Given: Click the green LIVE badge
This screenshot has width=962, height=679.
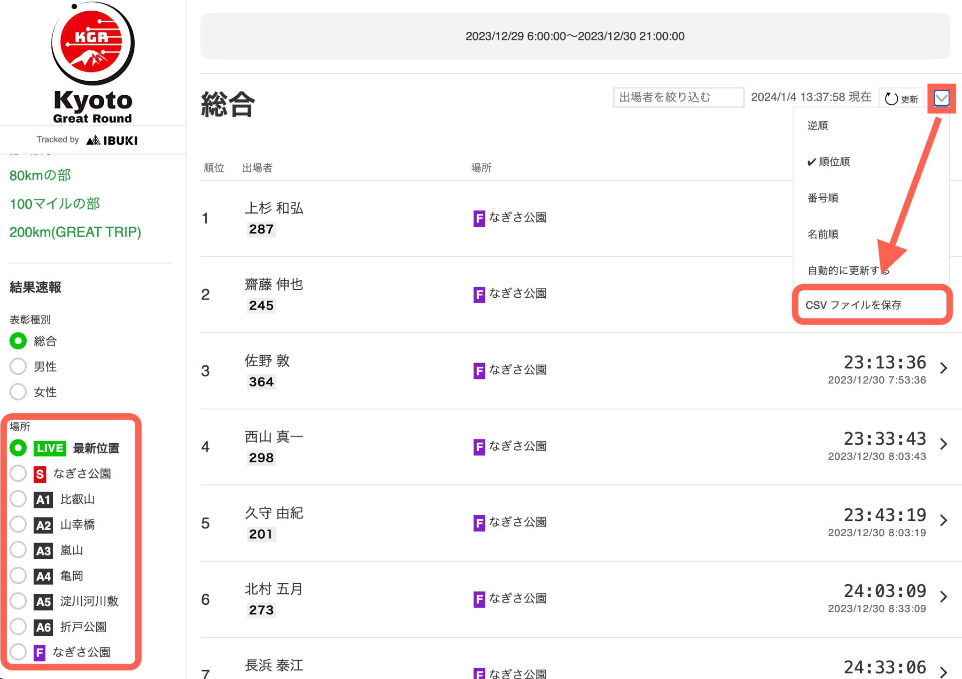Looking at the screenshot, I should (50, 448).
